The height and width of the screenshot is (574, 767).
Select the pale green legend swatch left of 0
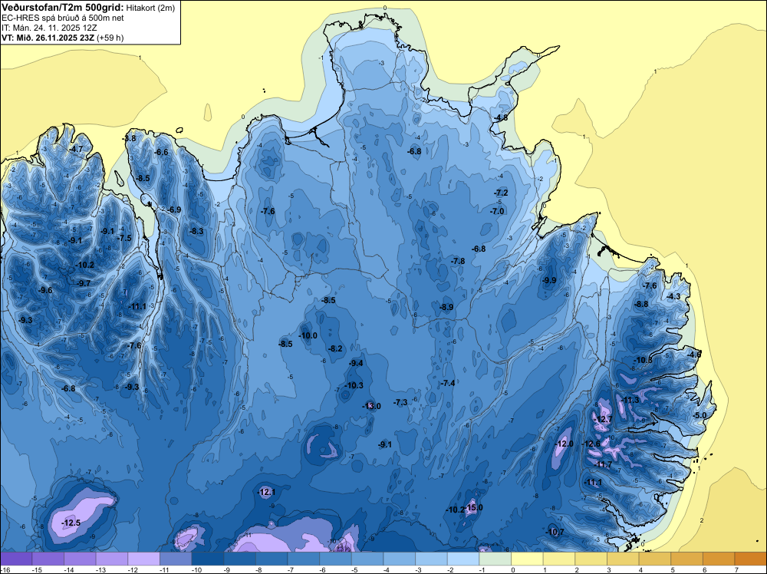click(495, 559)
